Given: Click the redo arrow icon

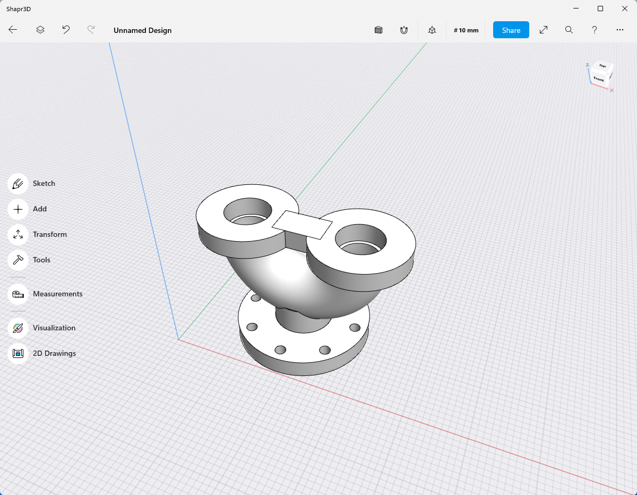Looking at the screenshot, I should click(91, 30).
